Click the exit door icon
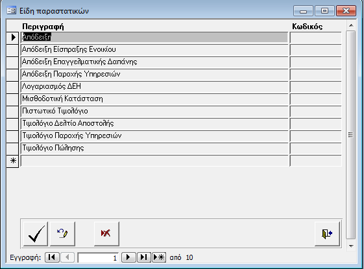Image resolution: width=364 pixels, height=269 pixels. [327, 233]
